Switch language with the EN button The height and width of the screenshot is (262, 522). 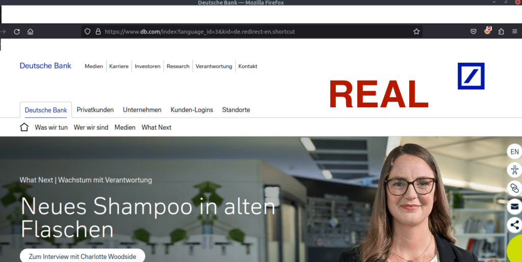[514, 152]
